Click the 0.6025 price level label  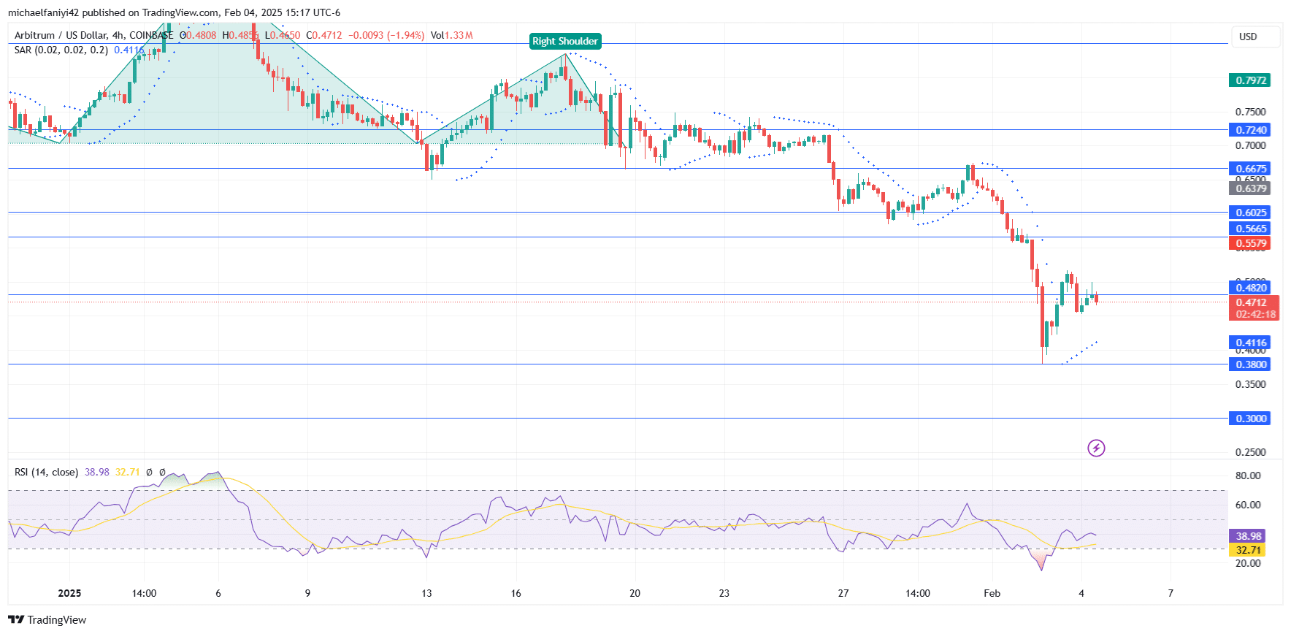(1250, 213)
